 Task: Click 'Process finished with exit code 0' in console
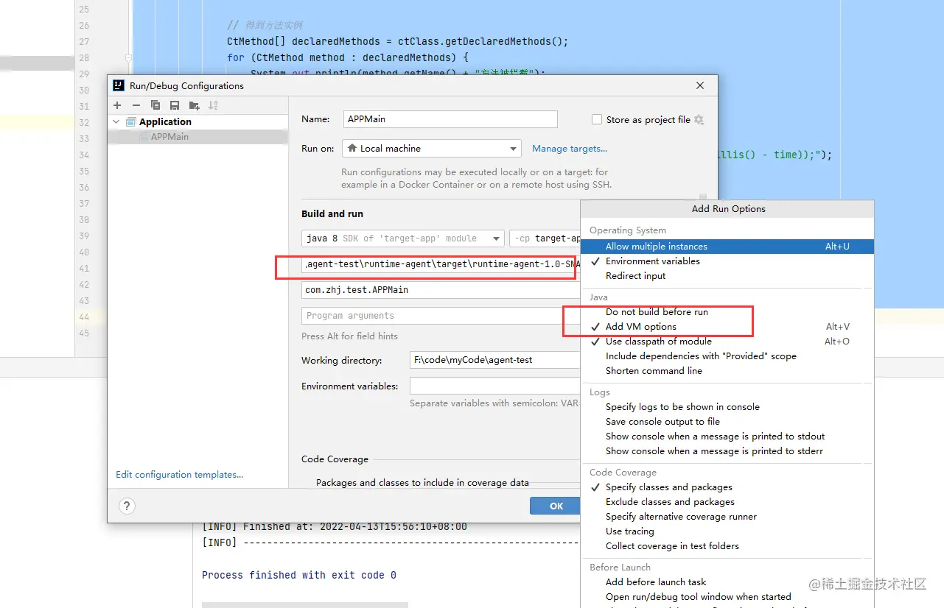coord(299,575)
